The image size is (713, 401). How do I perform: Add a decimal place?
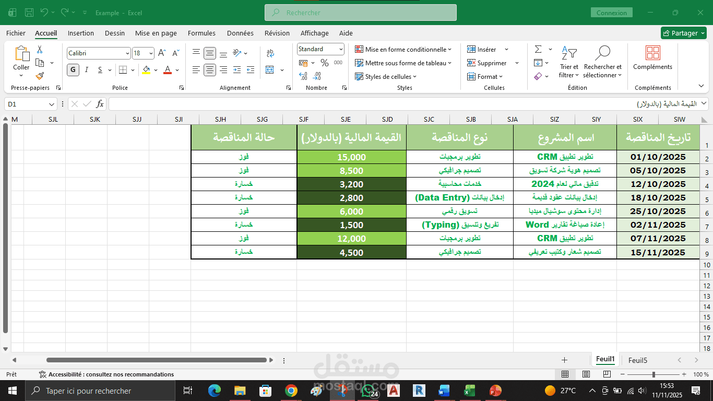(303, 76)
